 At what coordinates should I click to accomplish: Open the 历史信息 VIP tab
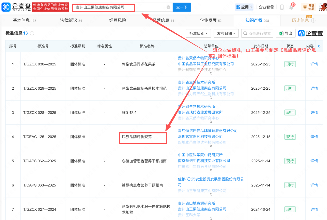303,20
